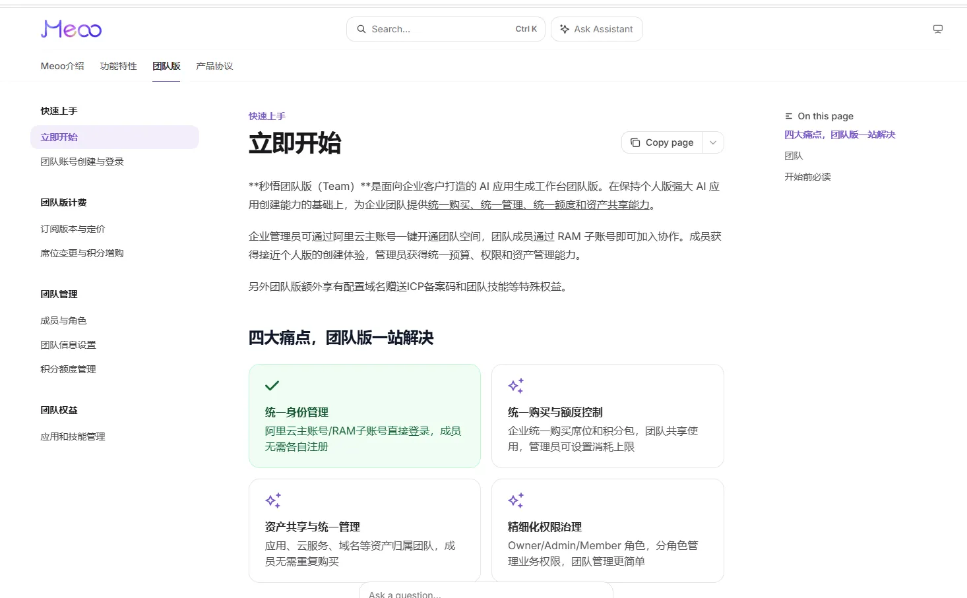Click the Copy page button
Screen dimensions: 967x598
662,142
